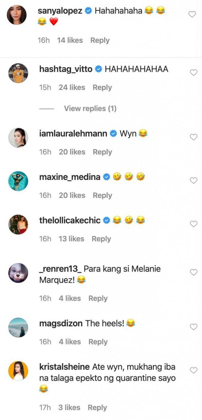Reply to iamlauralehmann's Wyn comment

coord(102,152)
